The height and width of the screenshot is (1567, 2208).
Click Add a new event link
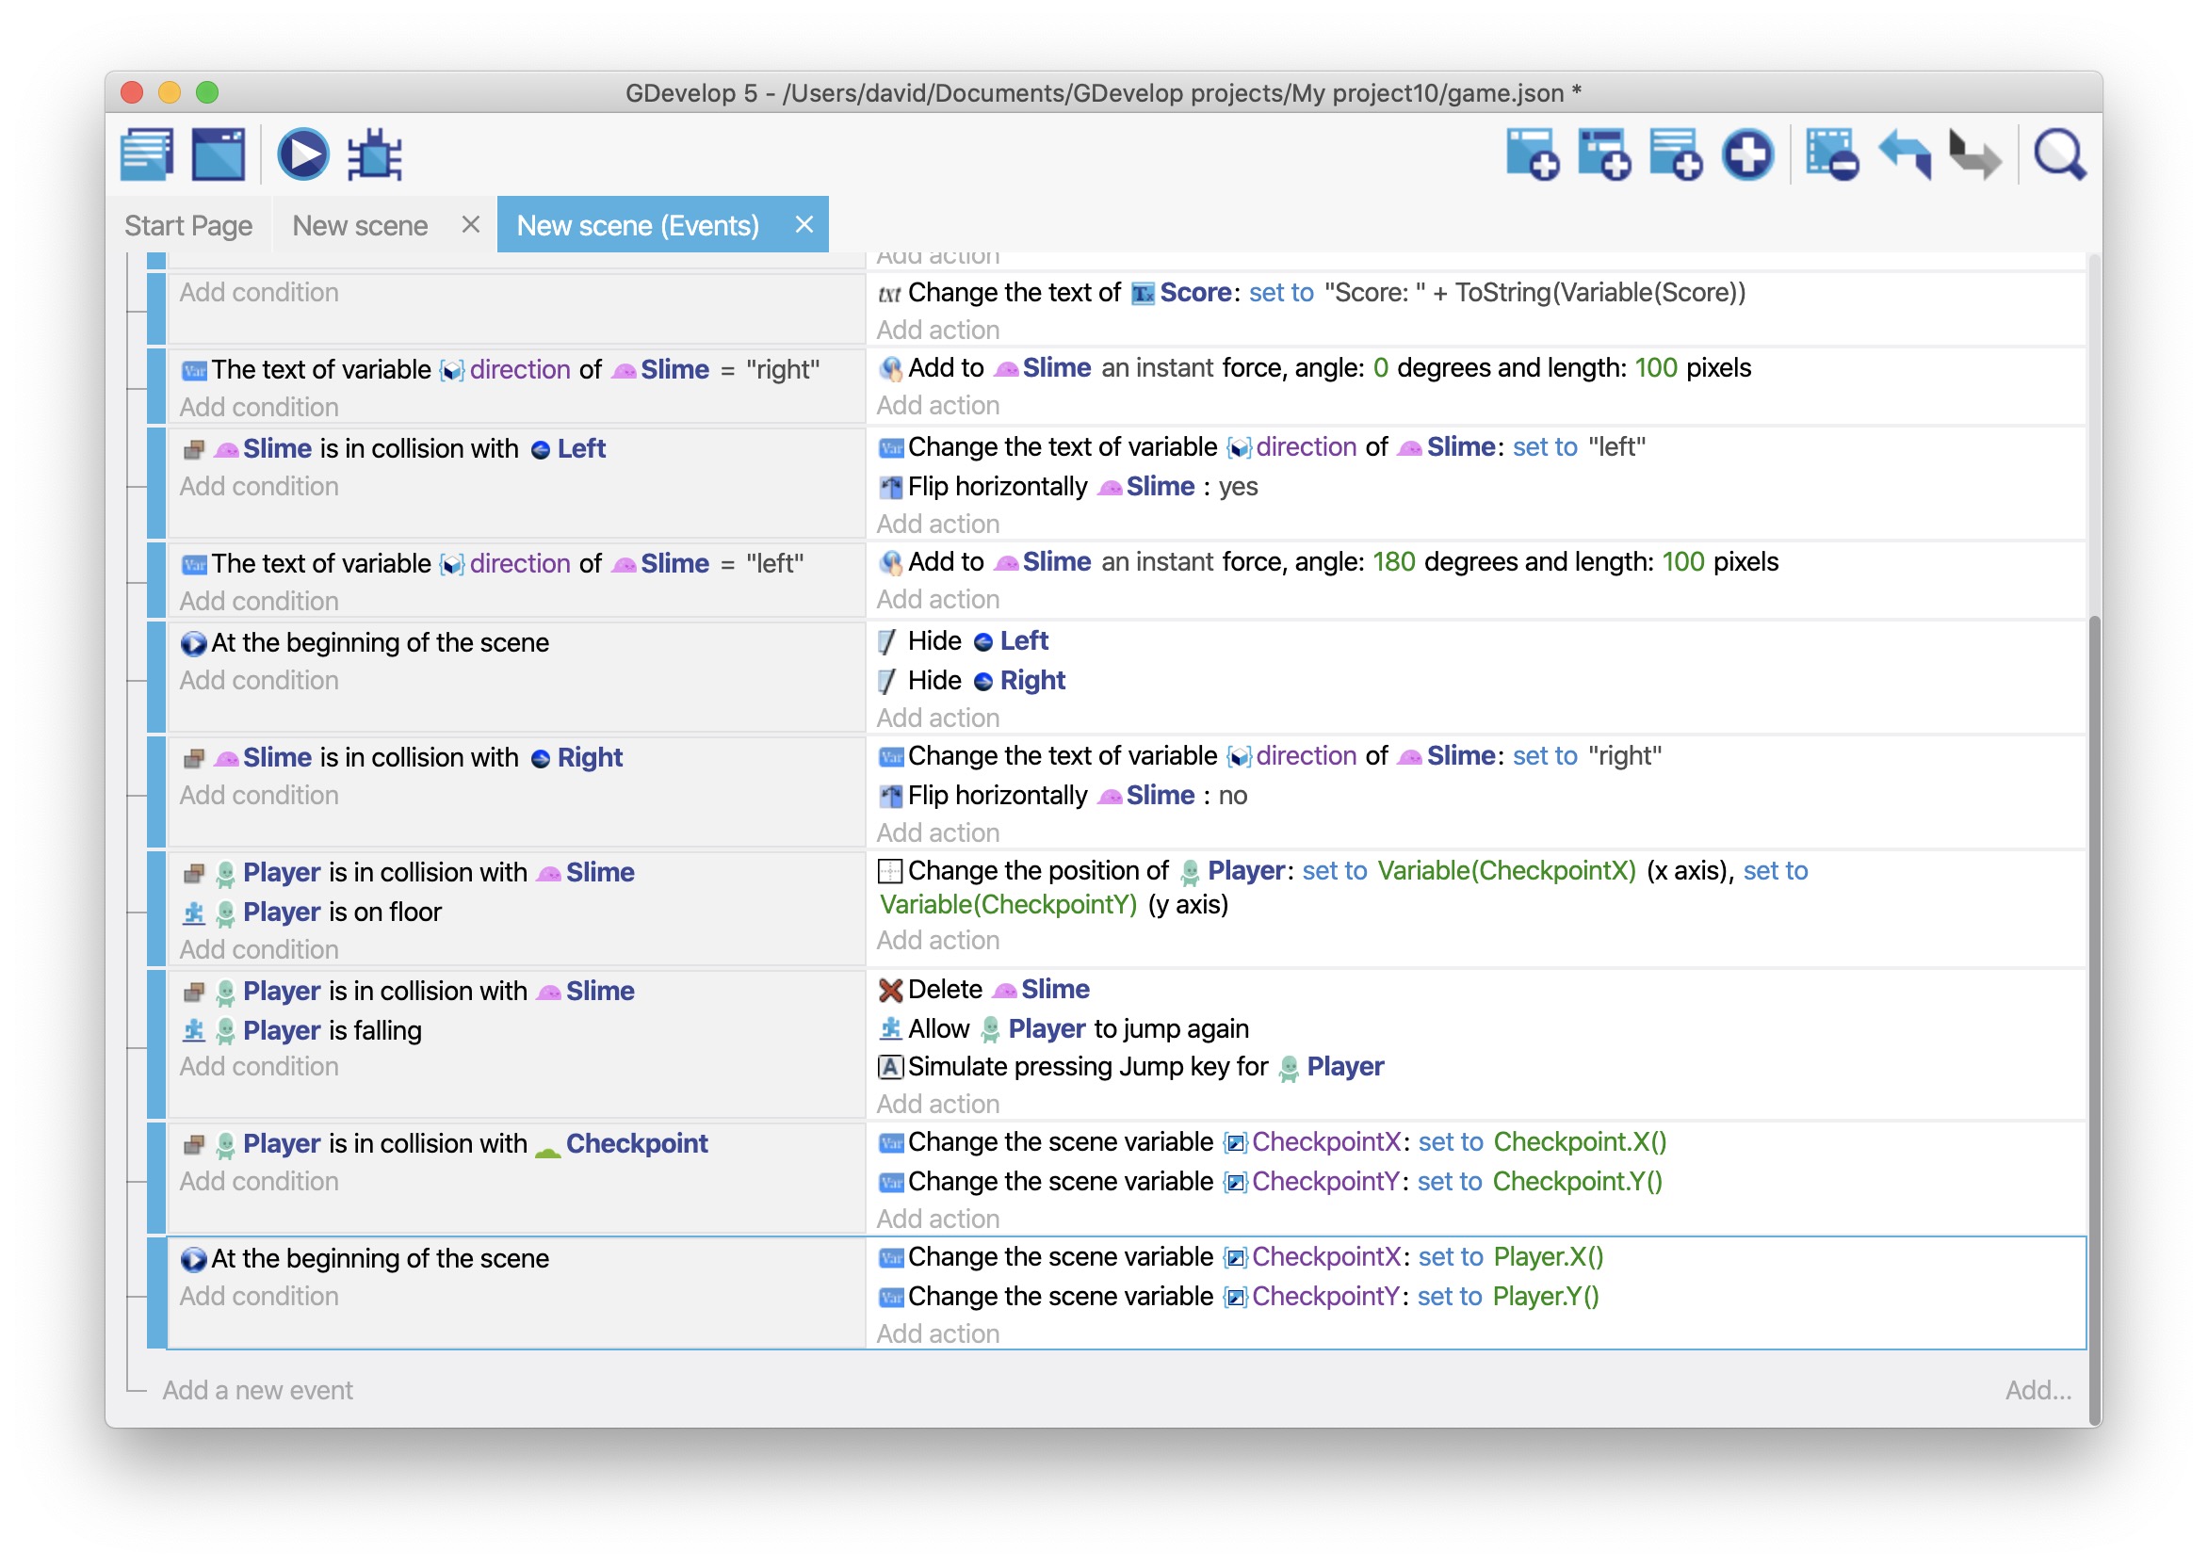(257, 1390)
